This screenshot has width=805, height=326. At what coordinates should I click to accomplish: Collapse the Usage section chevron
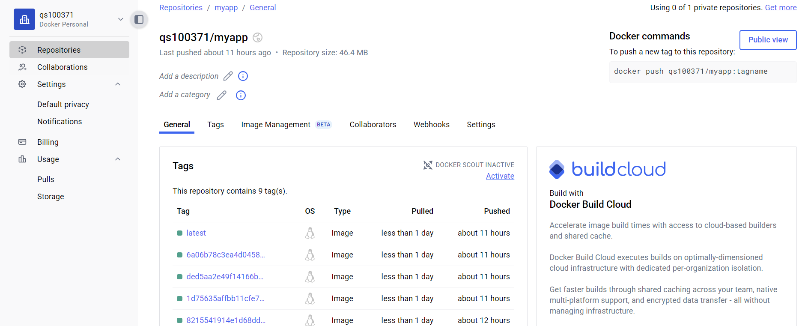pyautogui.click(x=118, y=159)
